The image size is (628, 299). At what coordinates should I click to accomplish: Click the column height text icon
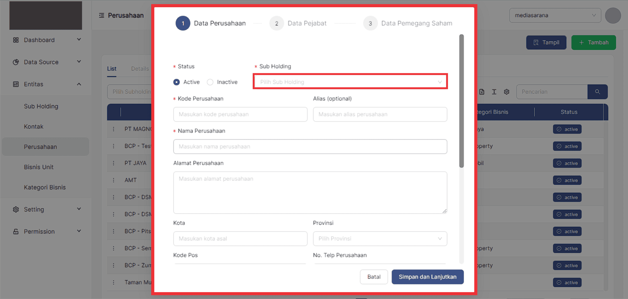coord(494,92)
